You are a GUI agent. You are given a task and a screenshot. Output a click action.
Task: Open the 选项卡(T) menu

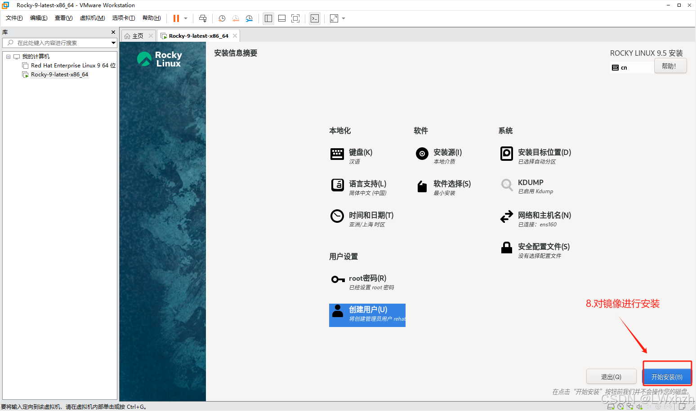124,18
